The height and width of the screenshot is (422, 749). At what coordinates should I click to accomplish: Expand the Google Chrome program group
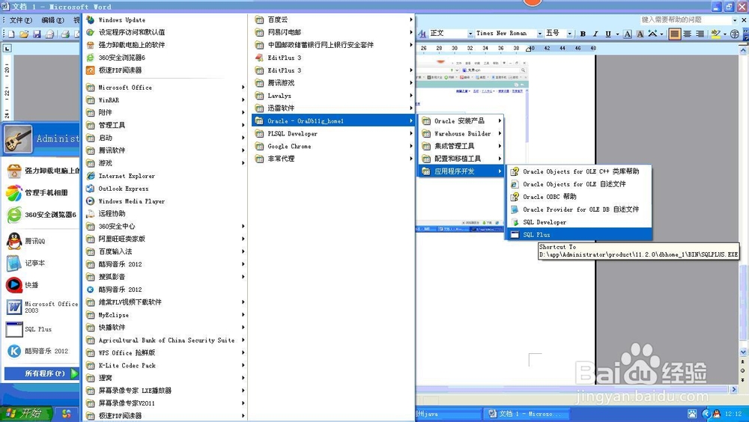point(333,146)
